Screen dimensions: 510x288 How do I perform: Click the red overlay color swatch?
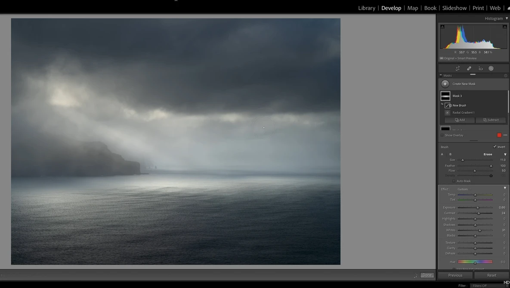[x=499, y=135]
